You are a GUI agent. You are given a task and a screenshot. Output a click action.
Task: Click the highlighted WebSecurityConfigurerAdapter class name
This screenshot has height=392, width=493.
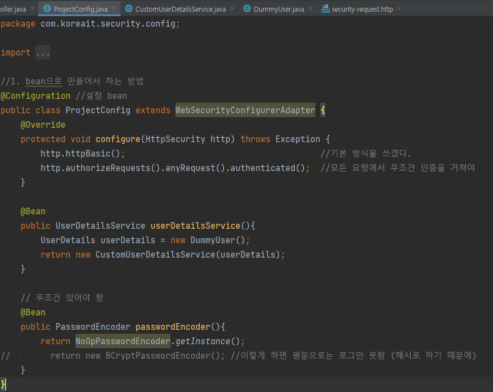tap(245, 110)
